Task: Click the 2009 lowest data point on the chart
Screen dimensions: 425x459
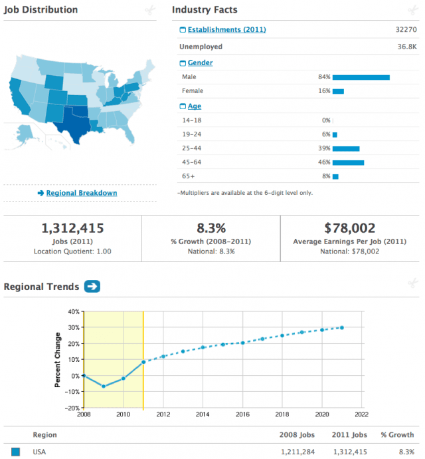Action: click(x=104, y=386)
